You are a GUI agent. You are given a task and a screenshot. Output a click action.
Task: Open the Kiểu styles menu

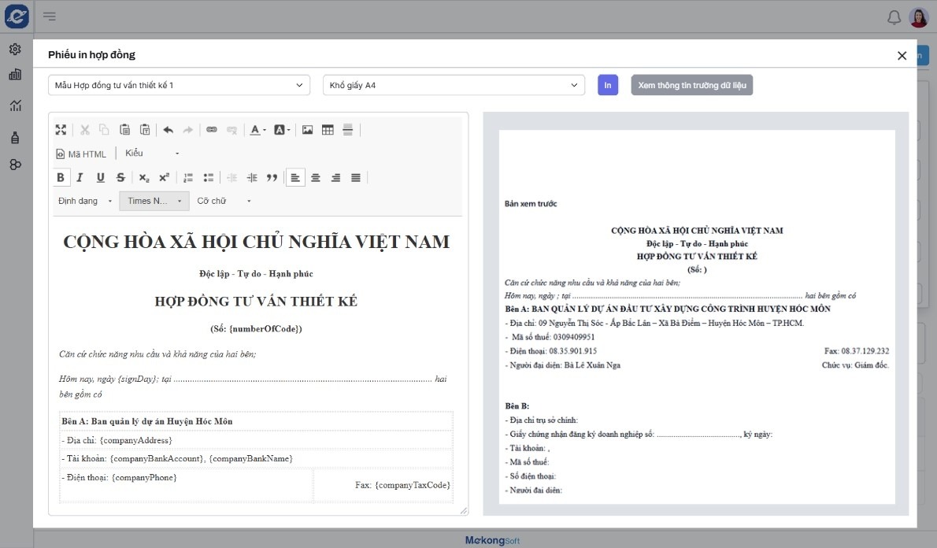point(152,154)
